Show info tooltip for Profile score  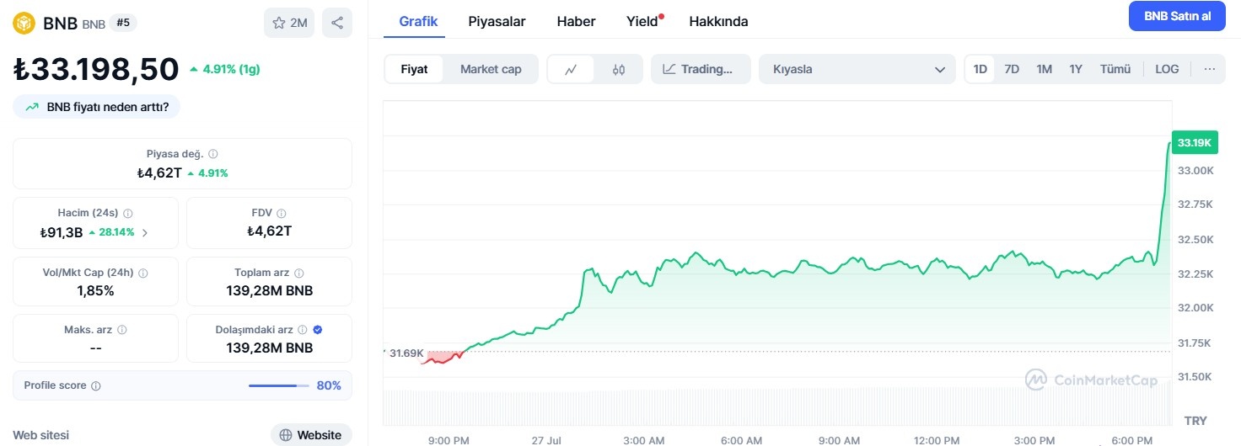pyautogui.click(x=96, y=386)
